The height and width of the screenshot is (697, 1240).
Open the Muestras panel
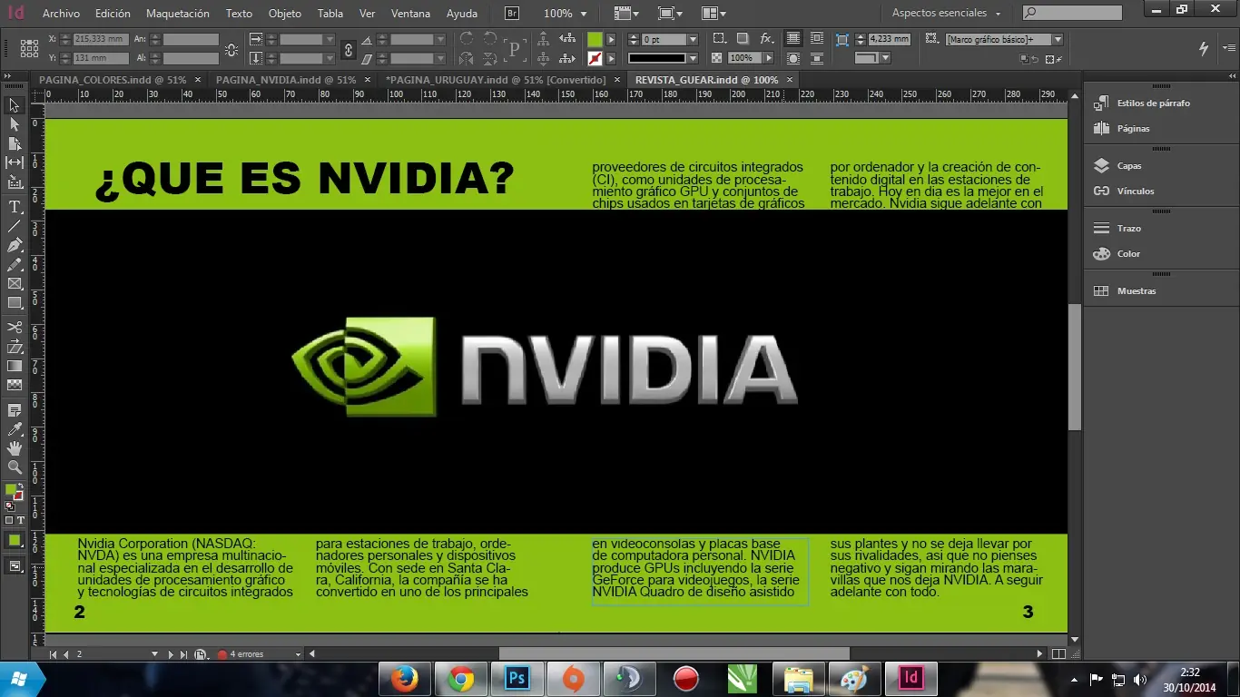click(1137, 291)
